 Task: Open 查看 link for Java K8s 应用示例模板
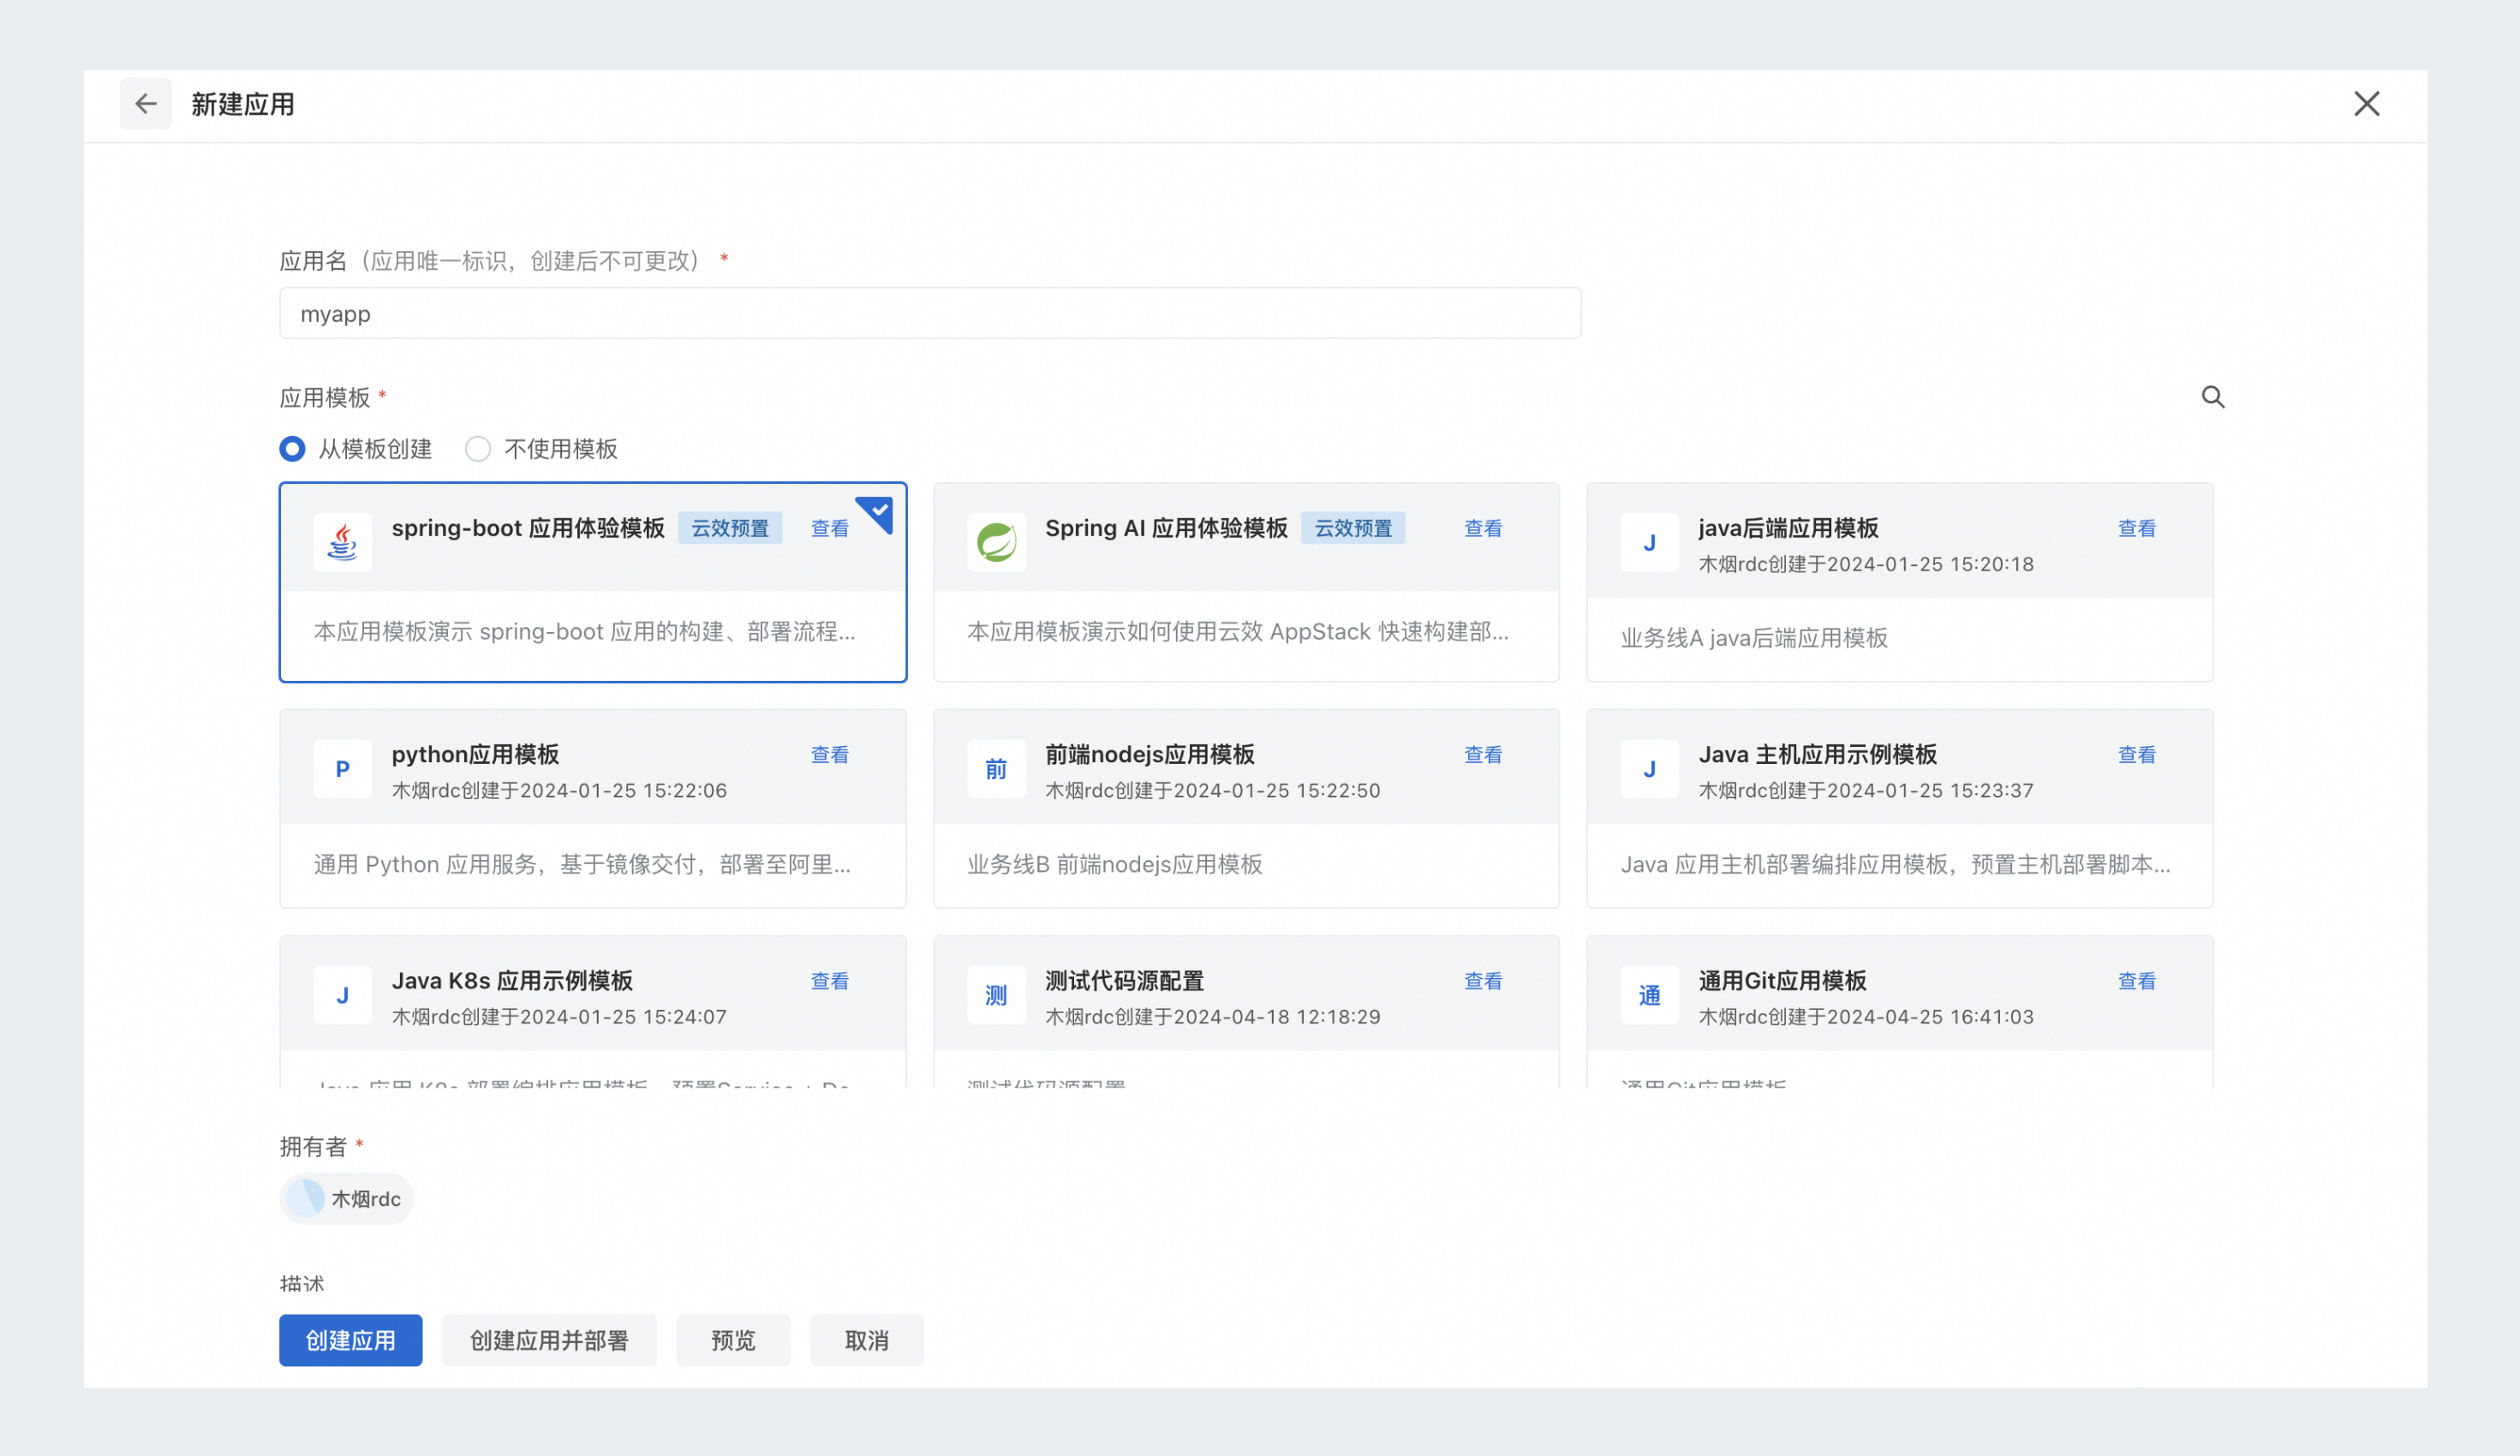tap(829, 981)
